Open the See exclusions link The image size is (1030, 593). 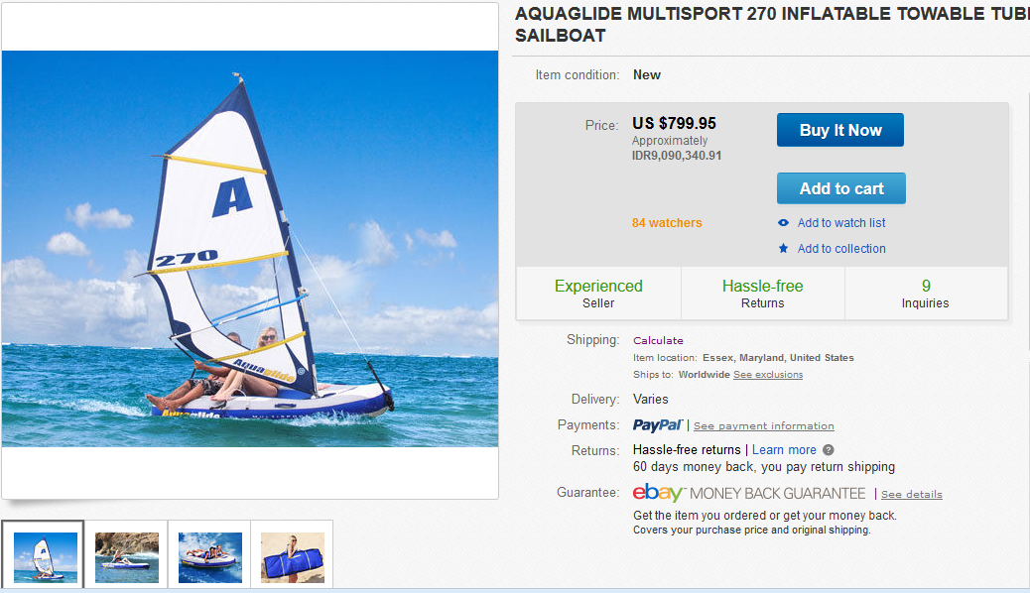tap(768, 375)
